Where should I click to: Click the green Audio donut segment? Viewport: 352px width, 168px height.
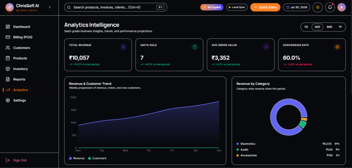tap(303, 124)
